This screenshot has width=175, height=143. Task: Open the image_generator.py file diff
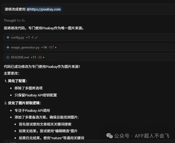(89, 47)
